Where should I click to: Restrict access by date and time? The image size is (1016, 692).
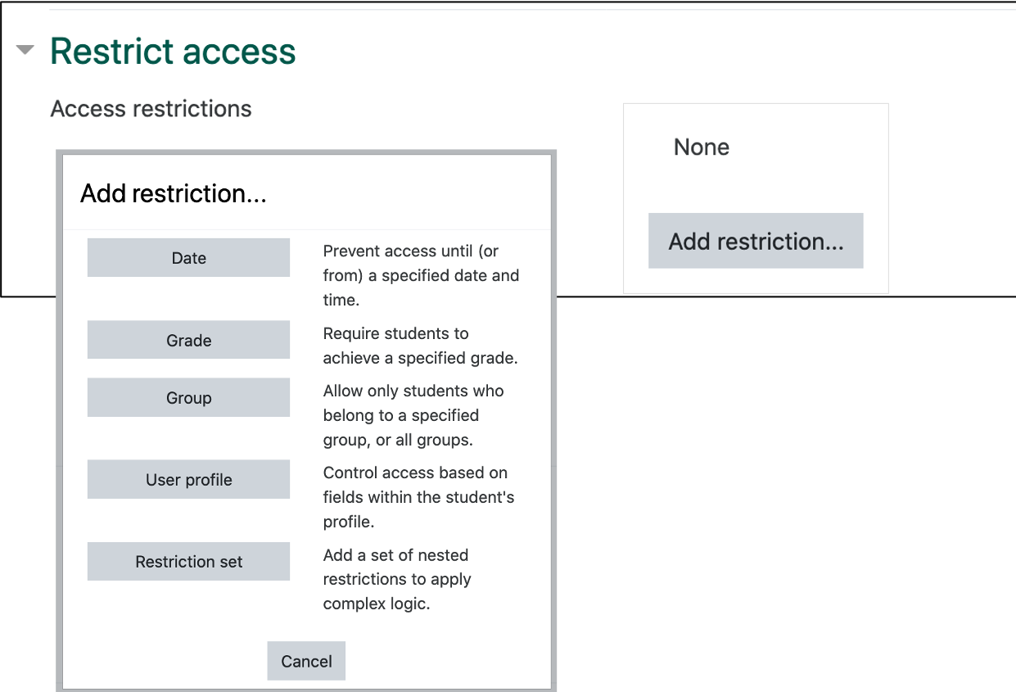pyautogui.click(x=188, y=257)
